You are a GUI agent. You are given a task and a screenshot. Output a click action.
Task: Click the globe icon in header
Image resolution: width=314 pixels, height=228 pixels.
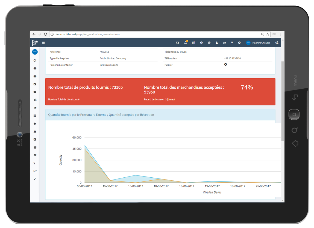click(209, 43)
